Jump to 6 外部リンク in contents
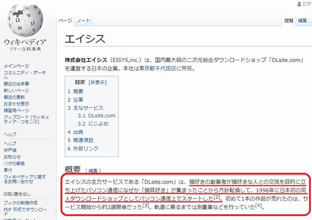Screen dimensions: 312x220 pos(83,149)
